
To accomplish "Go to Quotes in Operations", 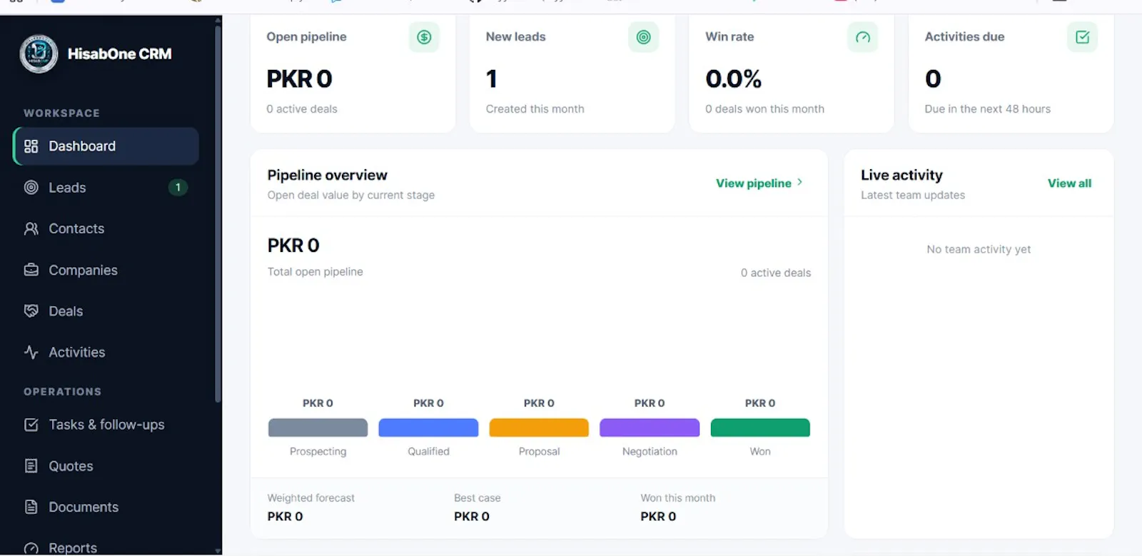I will pos(106,466).
